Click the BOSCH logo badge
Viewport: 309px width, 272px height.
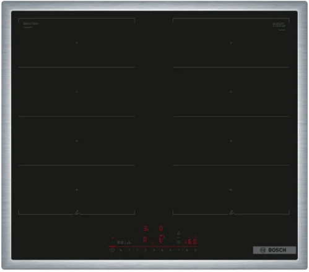[274, 250]
